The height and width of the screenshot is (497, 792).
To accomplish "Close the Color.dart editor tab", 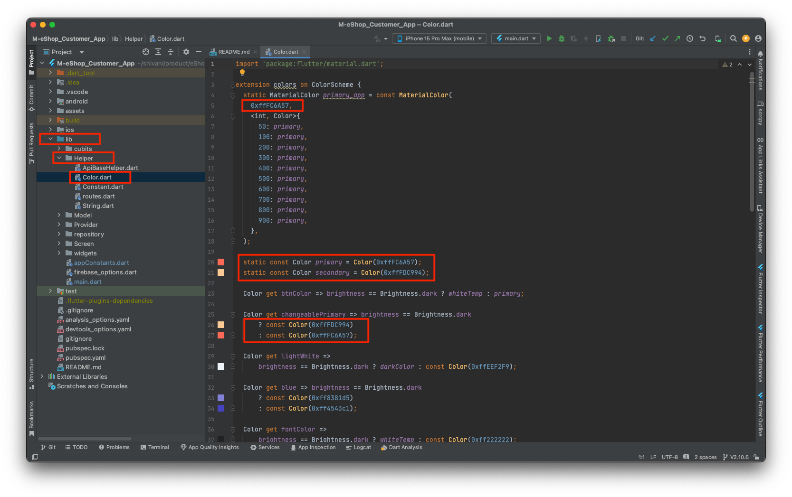I will 304,52.
